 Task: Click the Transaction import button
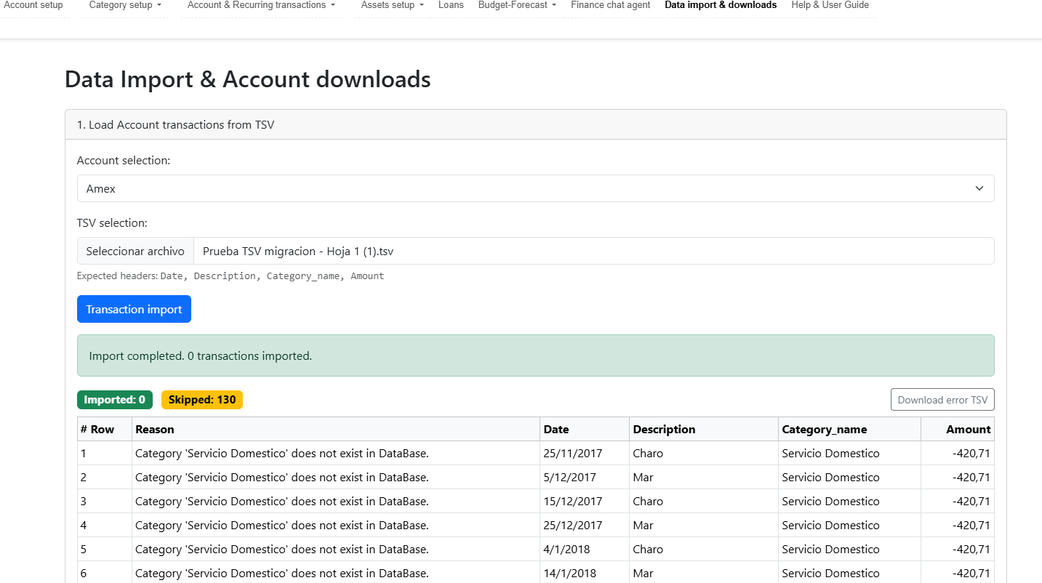pos(134,309)
